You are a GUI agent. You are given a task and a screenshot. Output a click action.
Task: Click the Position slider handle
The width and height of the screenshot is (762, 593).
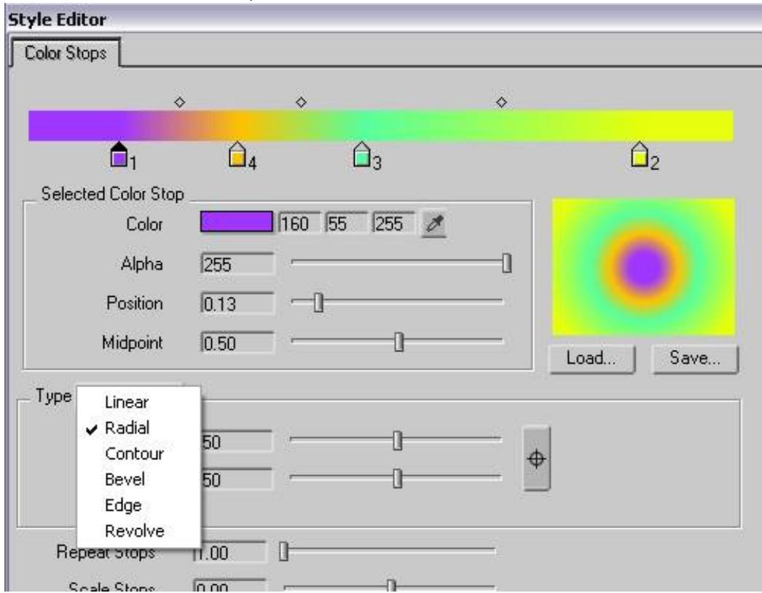[x=318, y=303]
